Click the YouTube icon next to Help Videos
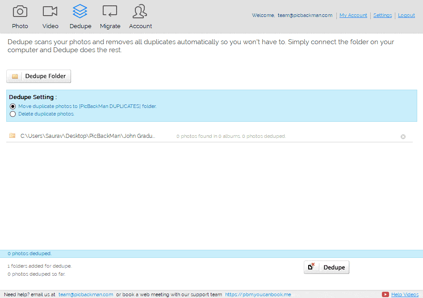 click(x=385, y=294)
